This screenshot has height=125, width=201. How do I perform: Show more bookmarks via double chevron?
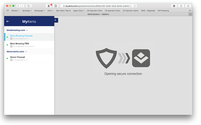coord(190,11)
